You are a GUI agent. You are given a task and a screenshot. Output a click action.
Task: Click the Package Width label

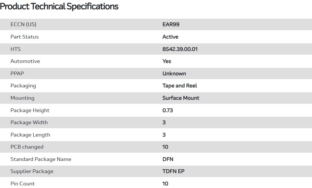[29, 122]
